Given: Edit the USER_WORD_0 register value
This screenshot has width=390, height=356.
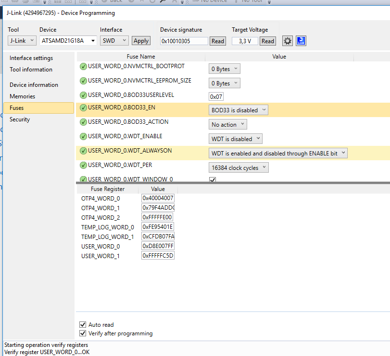Looking at the screenshot, I should (x=158, y=246).
